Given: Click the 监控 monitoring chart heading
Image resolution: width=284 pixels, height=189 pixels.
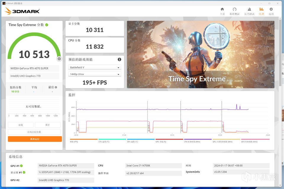Looking at the screenshot, I should point(72,95).
